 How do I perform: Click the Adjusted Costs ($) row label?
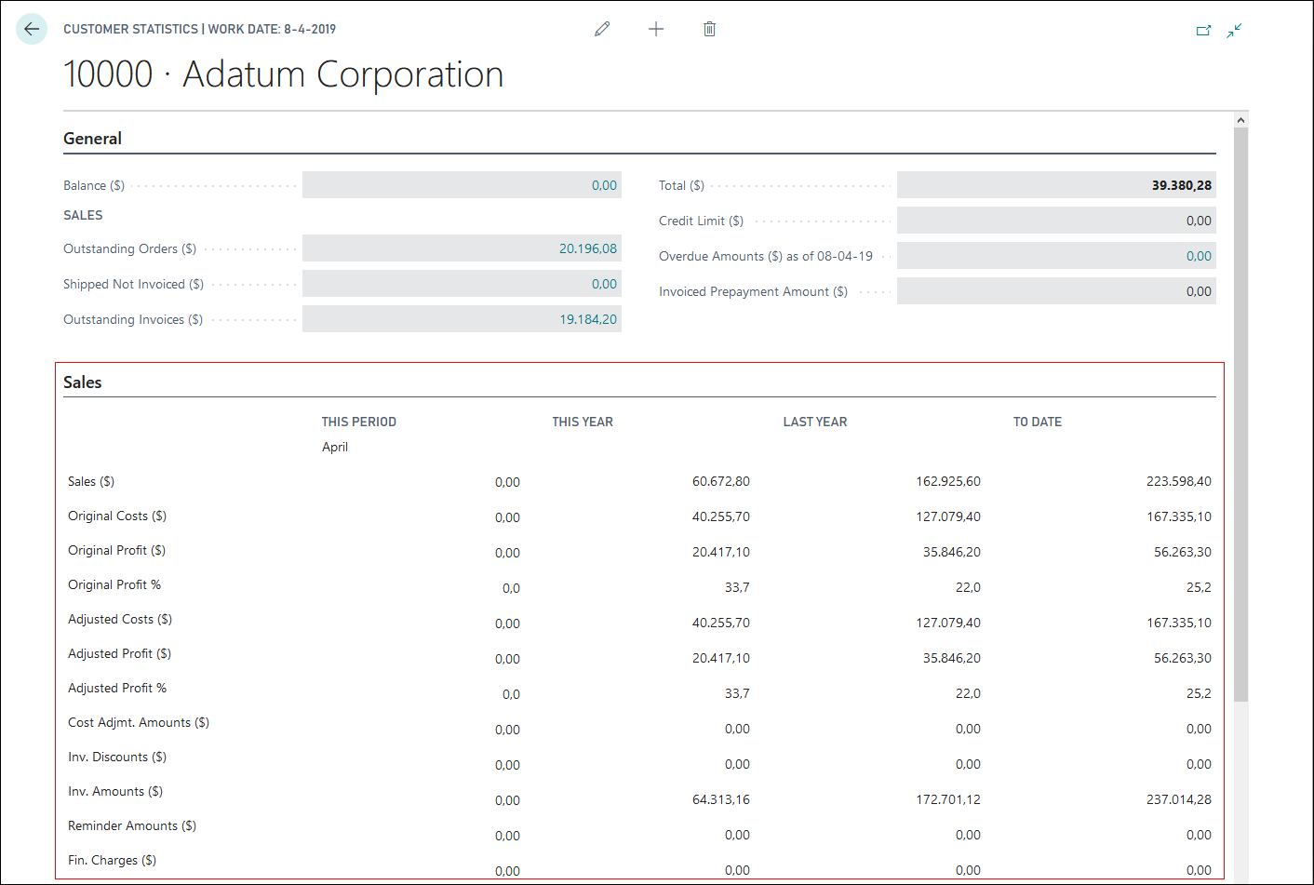[x=120, y=619]
